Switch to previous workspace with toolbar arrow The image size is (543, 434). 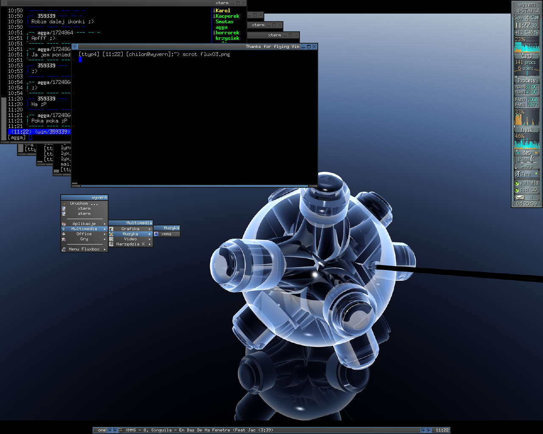pos(109,430)
